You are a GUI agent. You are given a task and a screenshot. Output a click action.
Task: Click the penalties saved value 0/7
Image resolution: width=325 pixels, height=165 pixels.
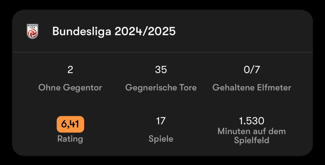[252, 70]
